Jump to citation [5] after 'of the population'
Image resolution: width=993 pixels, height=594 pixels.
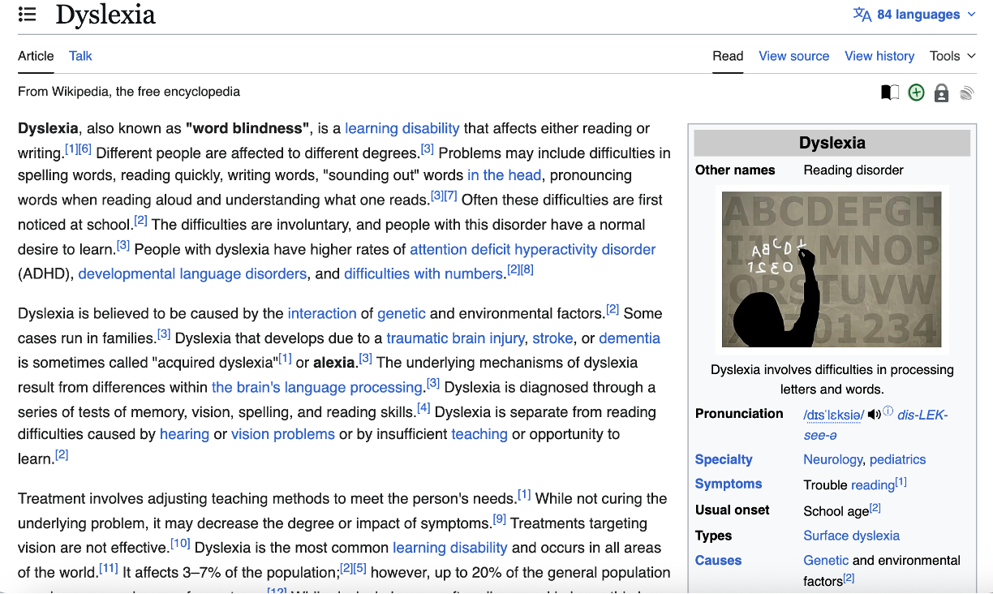(360, 568)
